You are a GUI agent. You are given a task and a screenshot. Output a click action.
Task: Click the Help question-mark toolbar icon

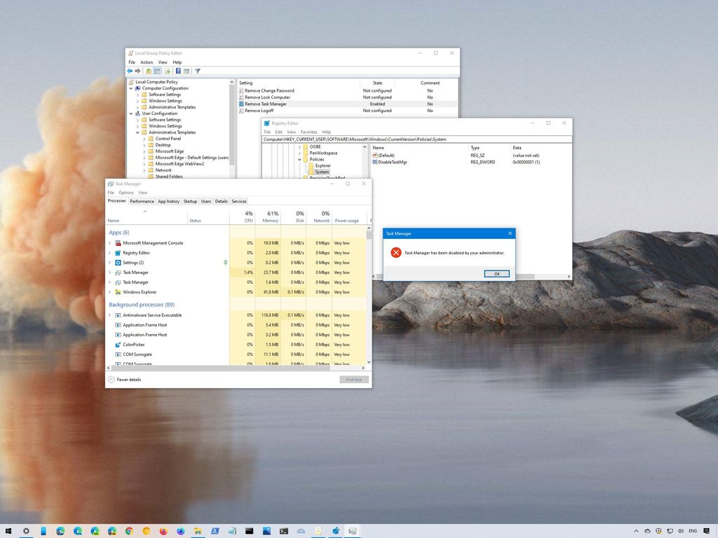[x=178, y=71]
